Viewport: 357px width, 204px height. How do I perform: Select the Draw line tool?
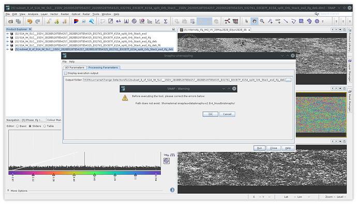286,21
